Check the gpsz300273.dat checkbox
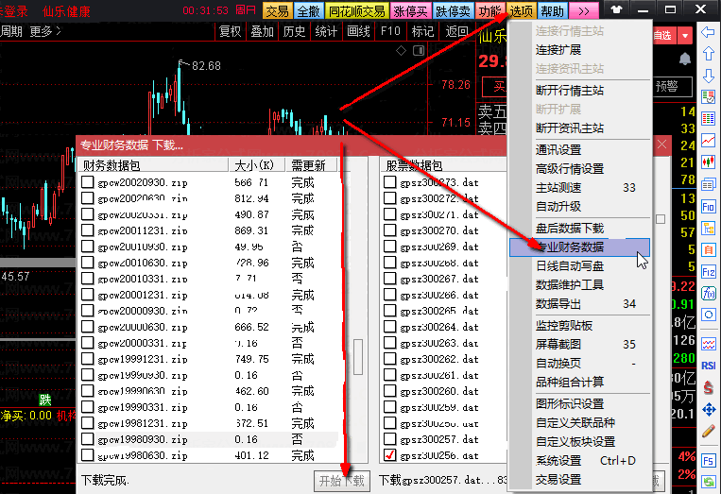This screenshot has width=721, height=494. click(389, 182)
